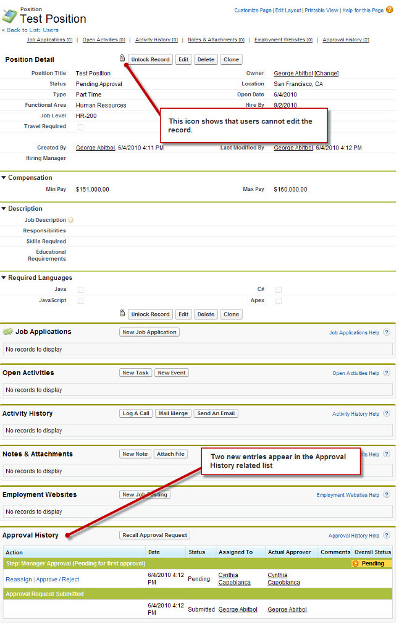Click the Position notebook icon beside the title

pos(9,16)
